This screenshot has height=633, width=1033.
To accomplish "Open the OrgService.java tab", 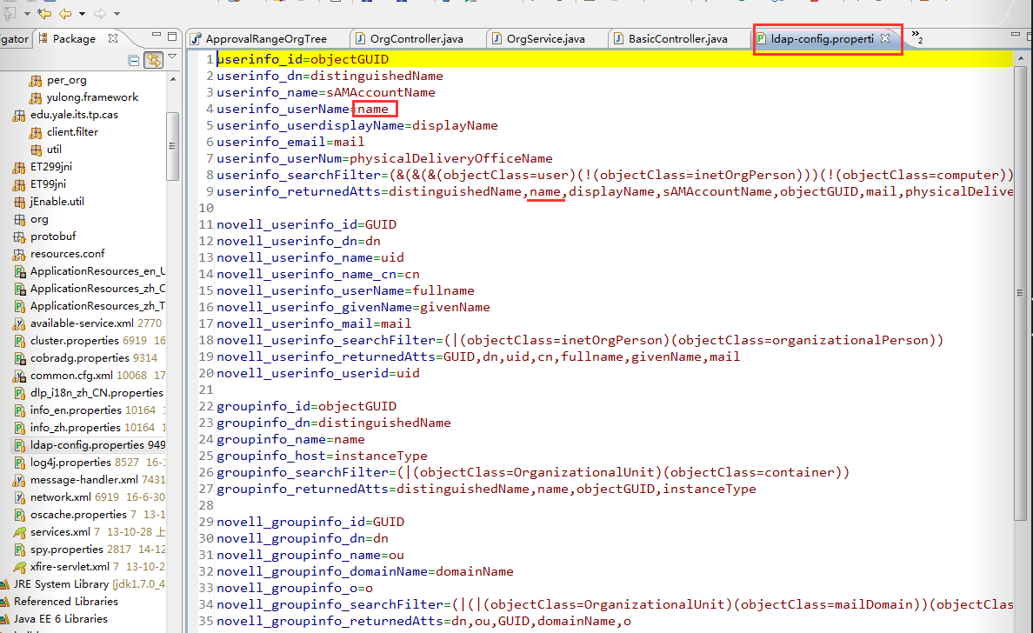I will 545,39.
